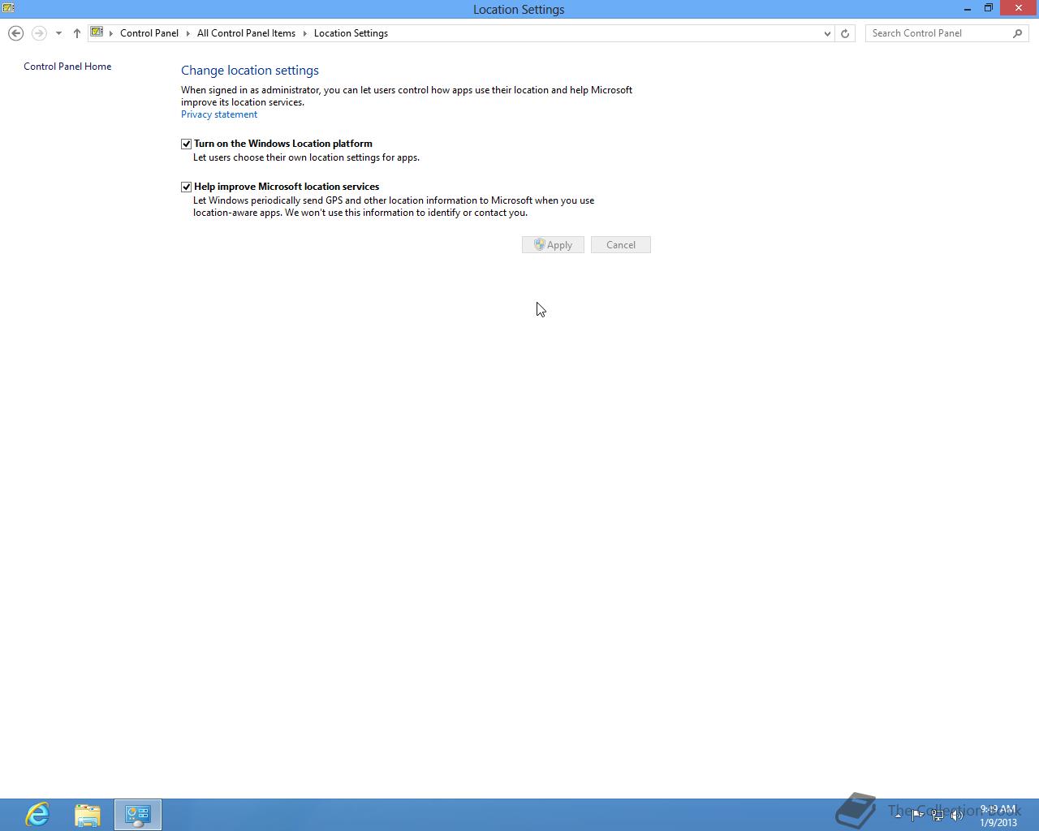
Task: Click the Apply button
Action: pos(553,244)
